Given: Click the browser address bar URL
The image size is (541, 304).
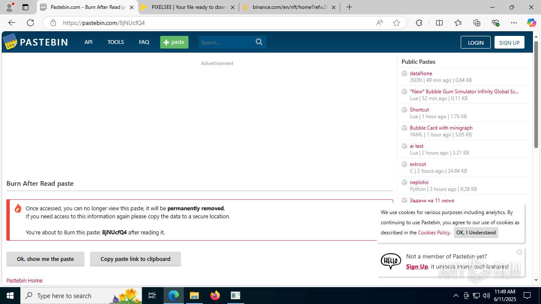Looking at the screenshot, I should [104, 23].
